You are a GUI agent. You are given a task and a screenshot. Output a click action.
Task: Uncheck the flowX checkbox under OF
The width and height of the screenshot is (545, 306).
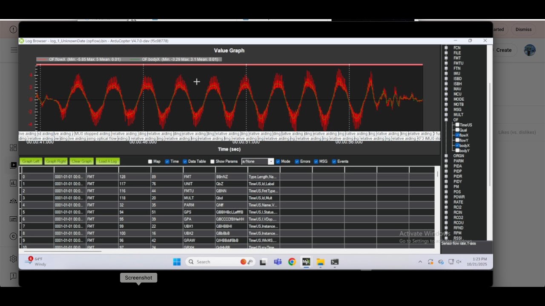click(457, 135)
